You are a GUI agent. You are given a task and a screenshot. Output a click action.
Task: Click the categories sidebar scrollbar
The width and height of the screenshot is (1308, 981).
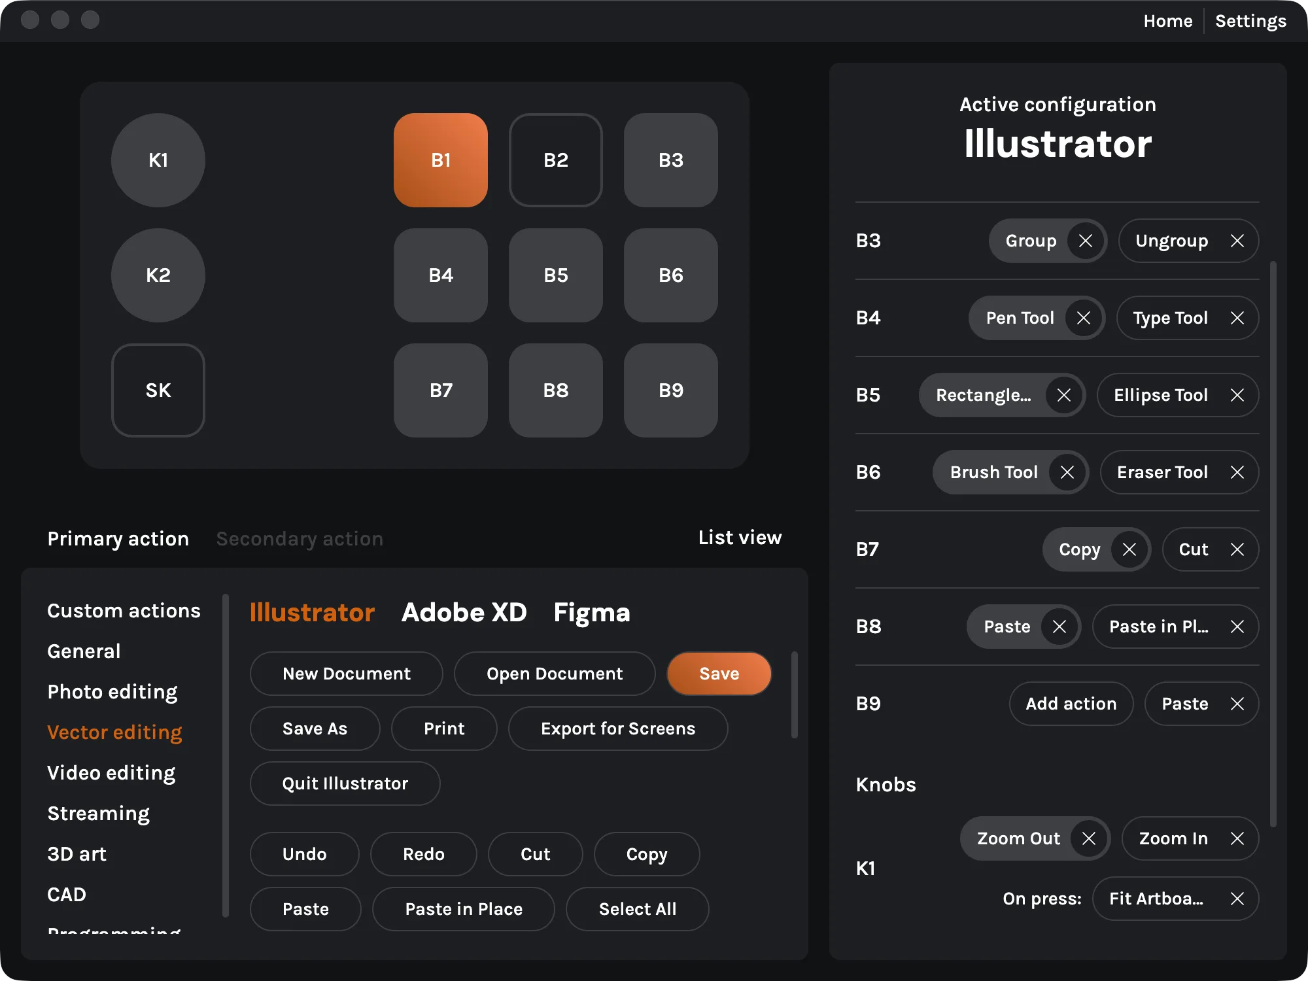tap(226, 755)
